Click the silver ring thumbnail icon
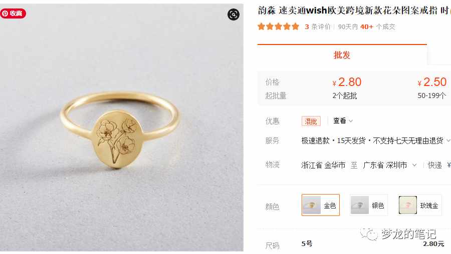Viewport: 451px width, 254px height. 360,205
